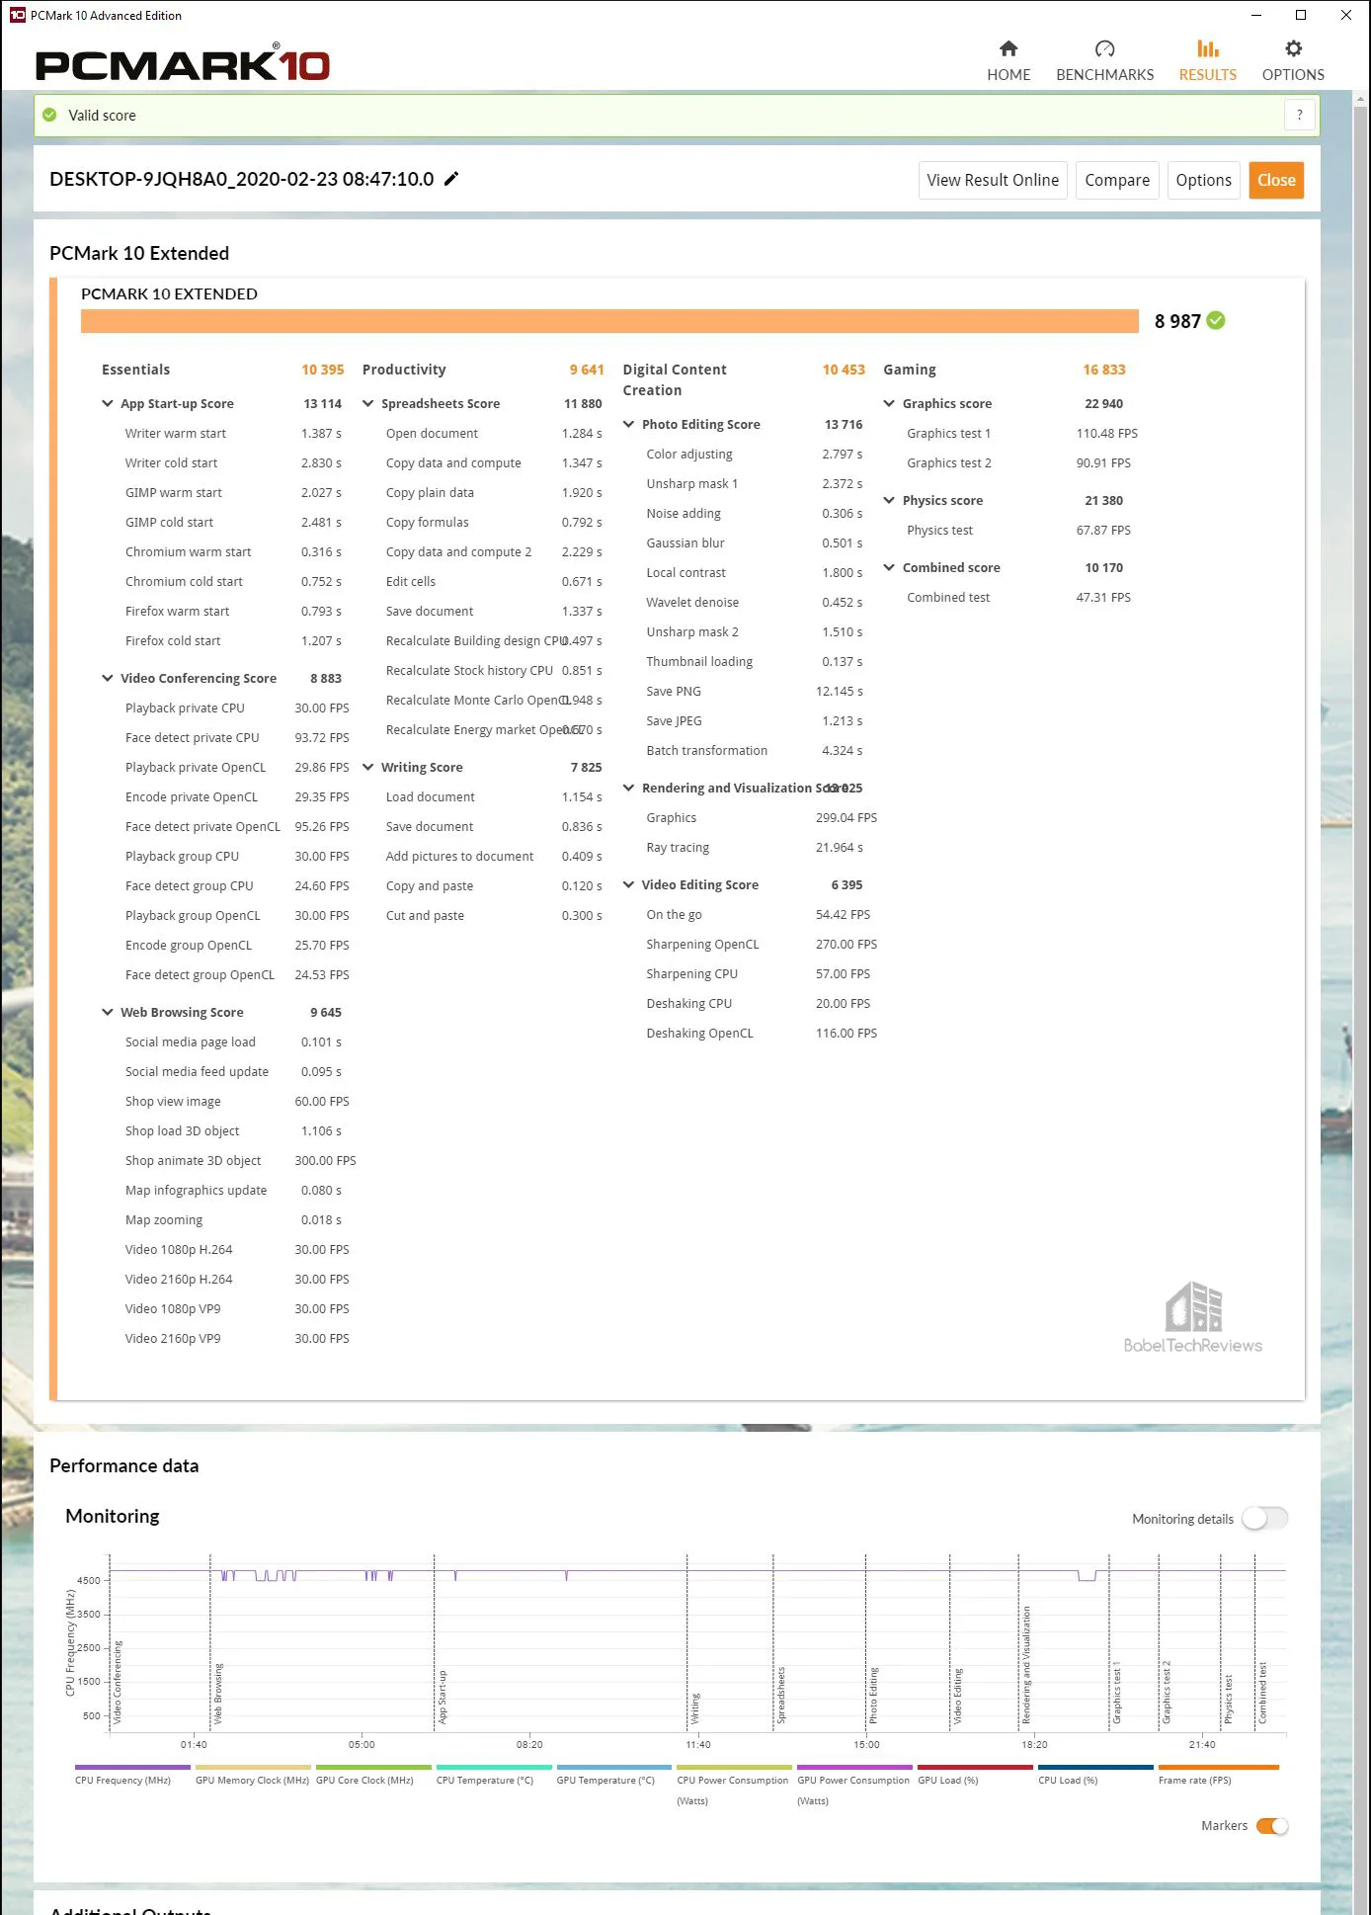This screenshot has height=1915, width=1371.
Task: Click the Graphics test 1 chart marker
Action: [x=1117, y=1694]
